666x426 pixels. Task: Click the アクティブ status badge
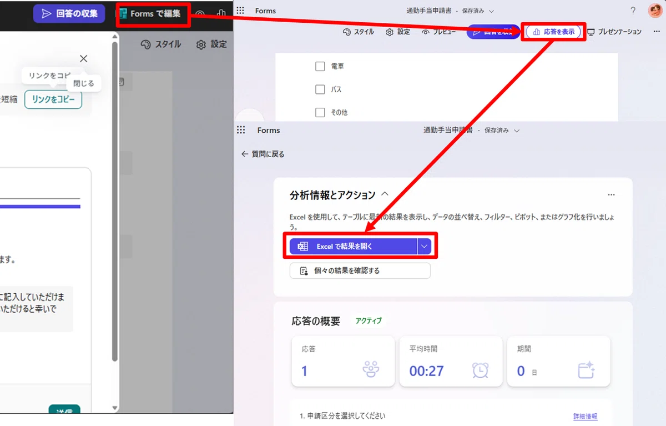click(x=369, y=321)
